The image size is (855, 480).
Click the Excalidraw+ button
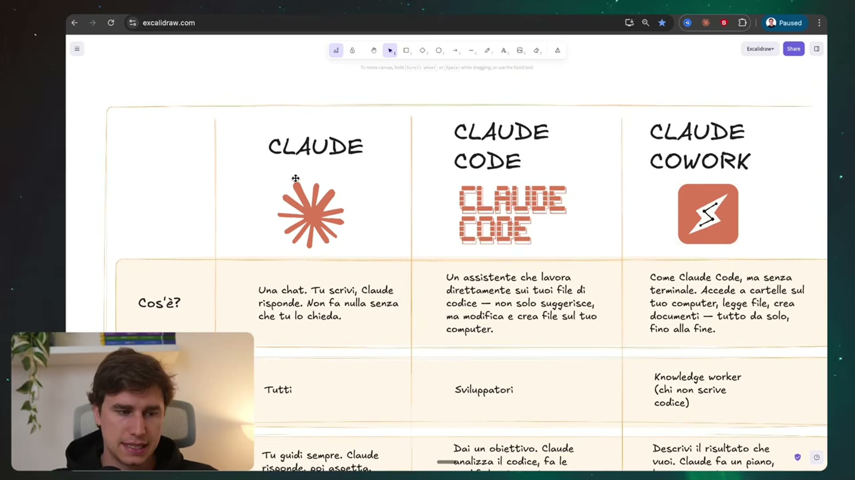(760, 49)
